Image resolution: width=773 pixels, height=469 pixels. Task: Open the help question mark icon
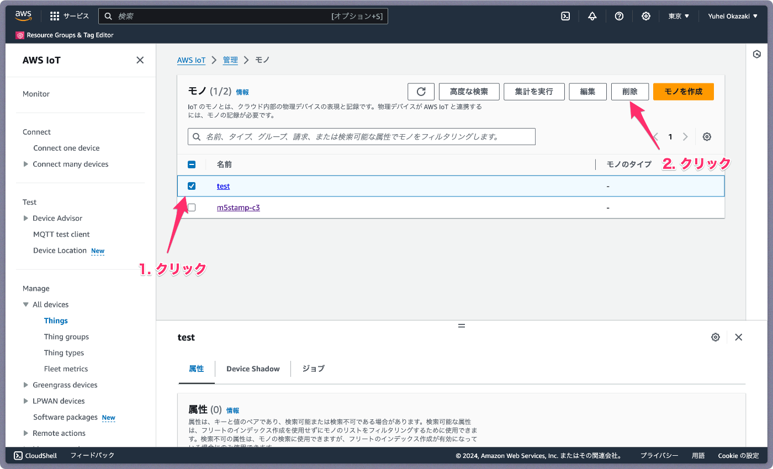pyautogui.click(x=619, y=16)
